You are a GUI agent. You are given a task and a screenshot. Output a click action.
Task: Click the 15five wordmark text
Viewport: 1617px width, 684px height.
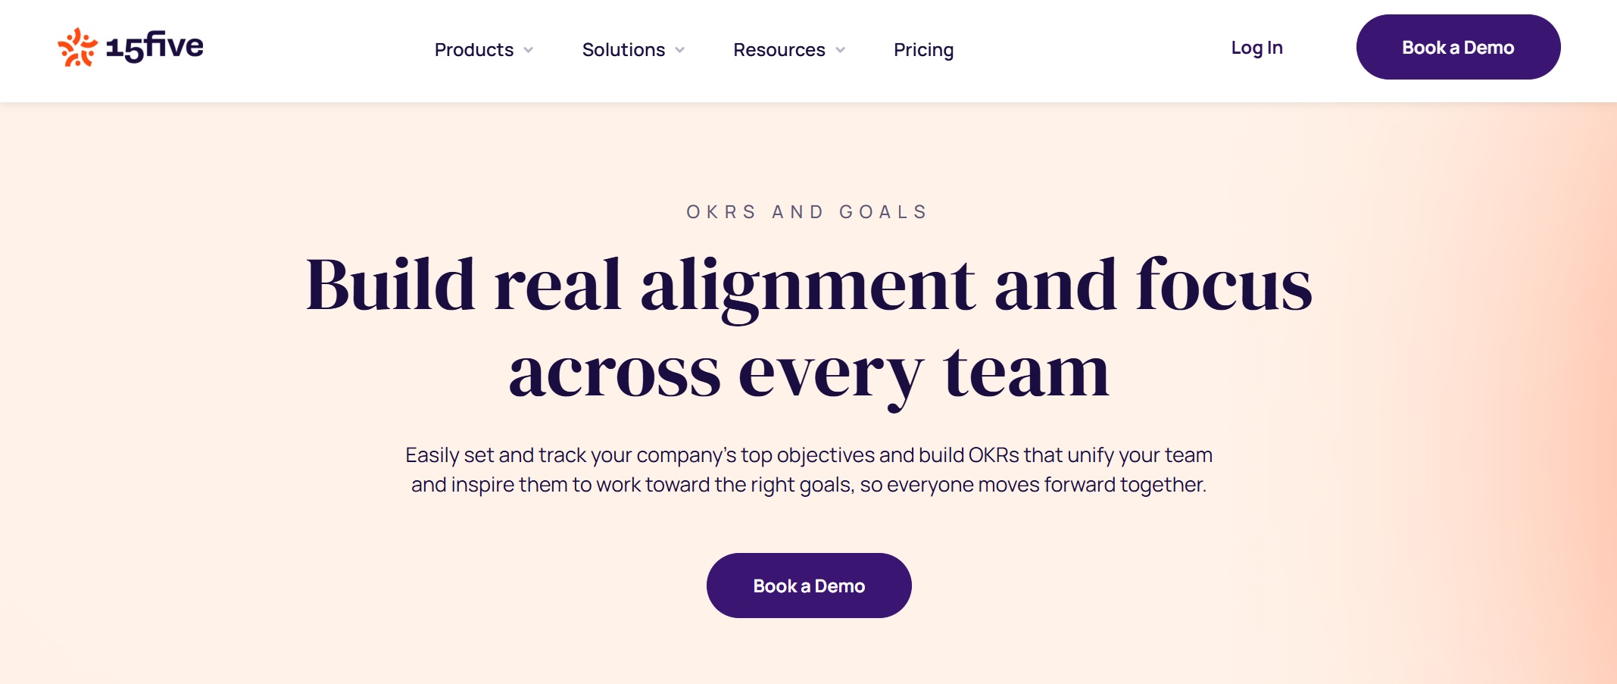point(155,48)
